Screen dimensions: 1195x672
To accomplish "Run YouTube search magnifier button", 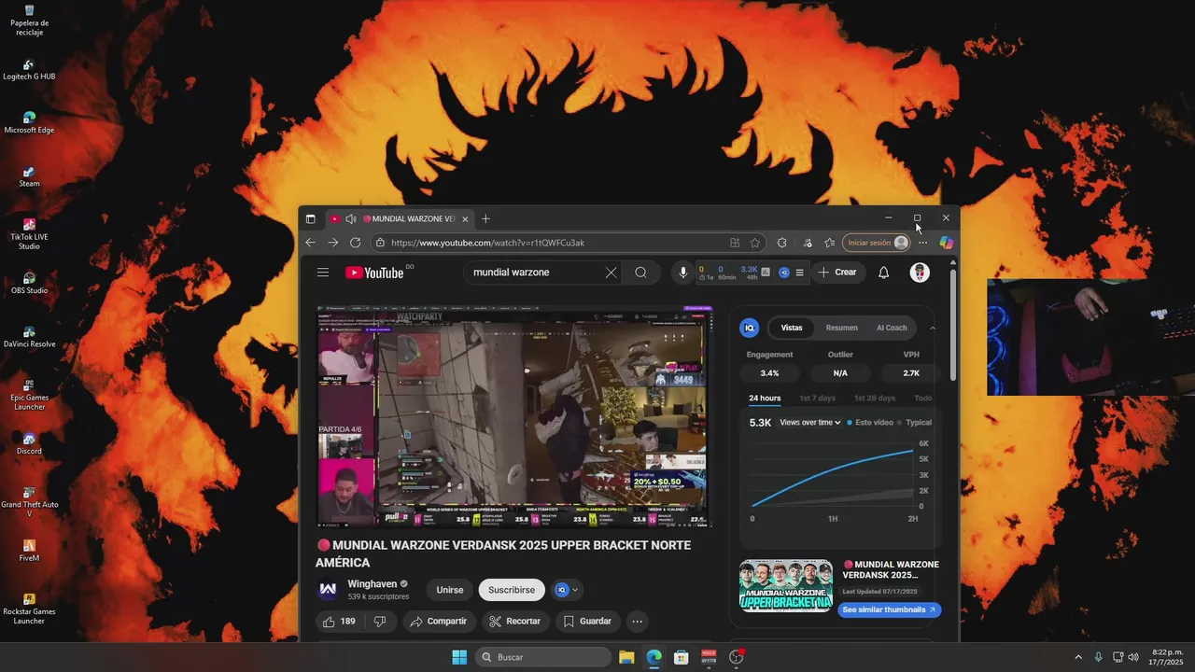I will pyautogui.click(x=640, y=273).
